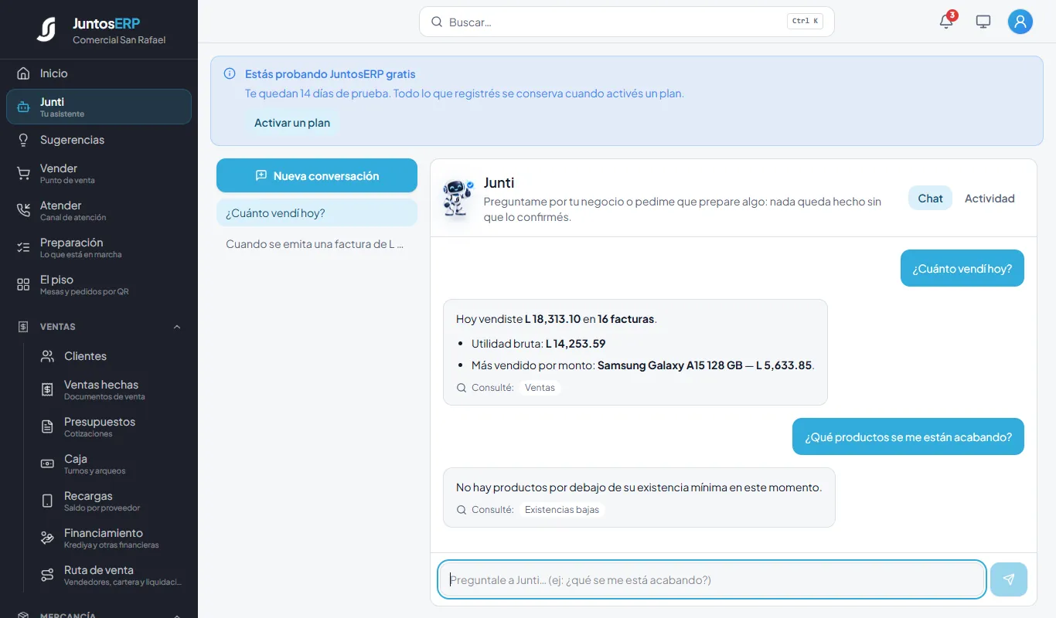Switch to the Actividad tab

tap(990, 199)
